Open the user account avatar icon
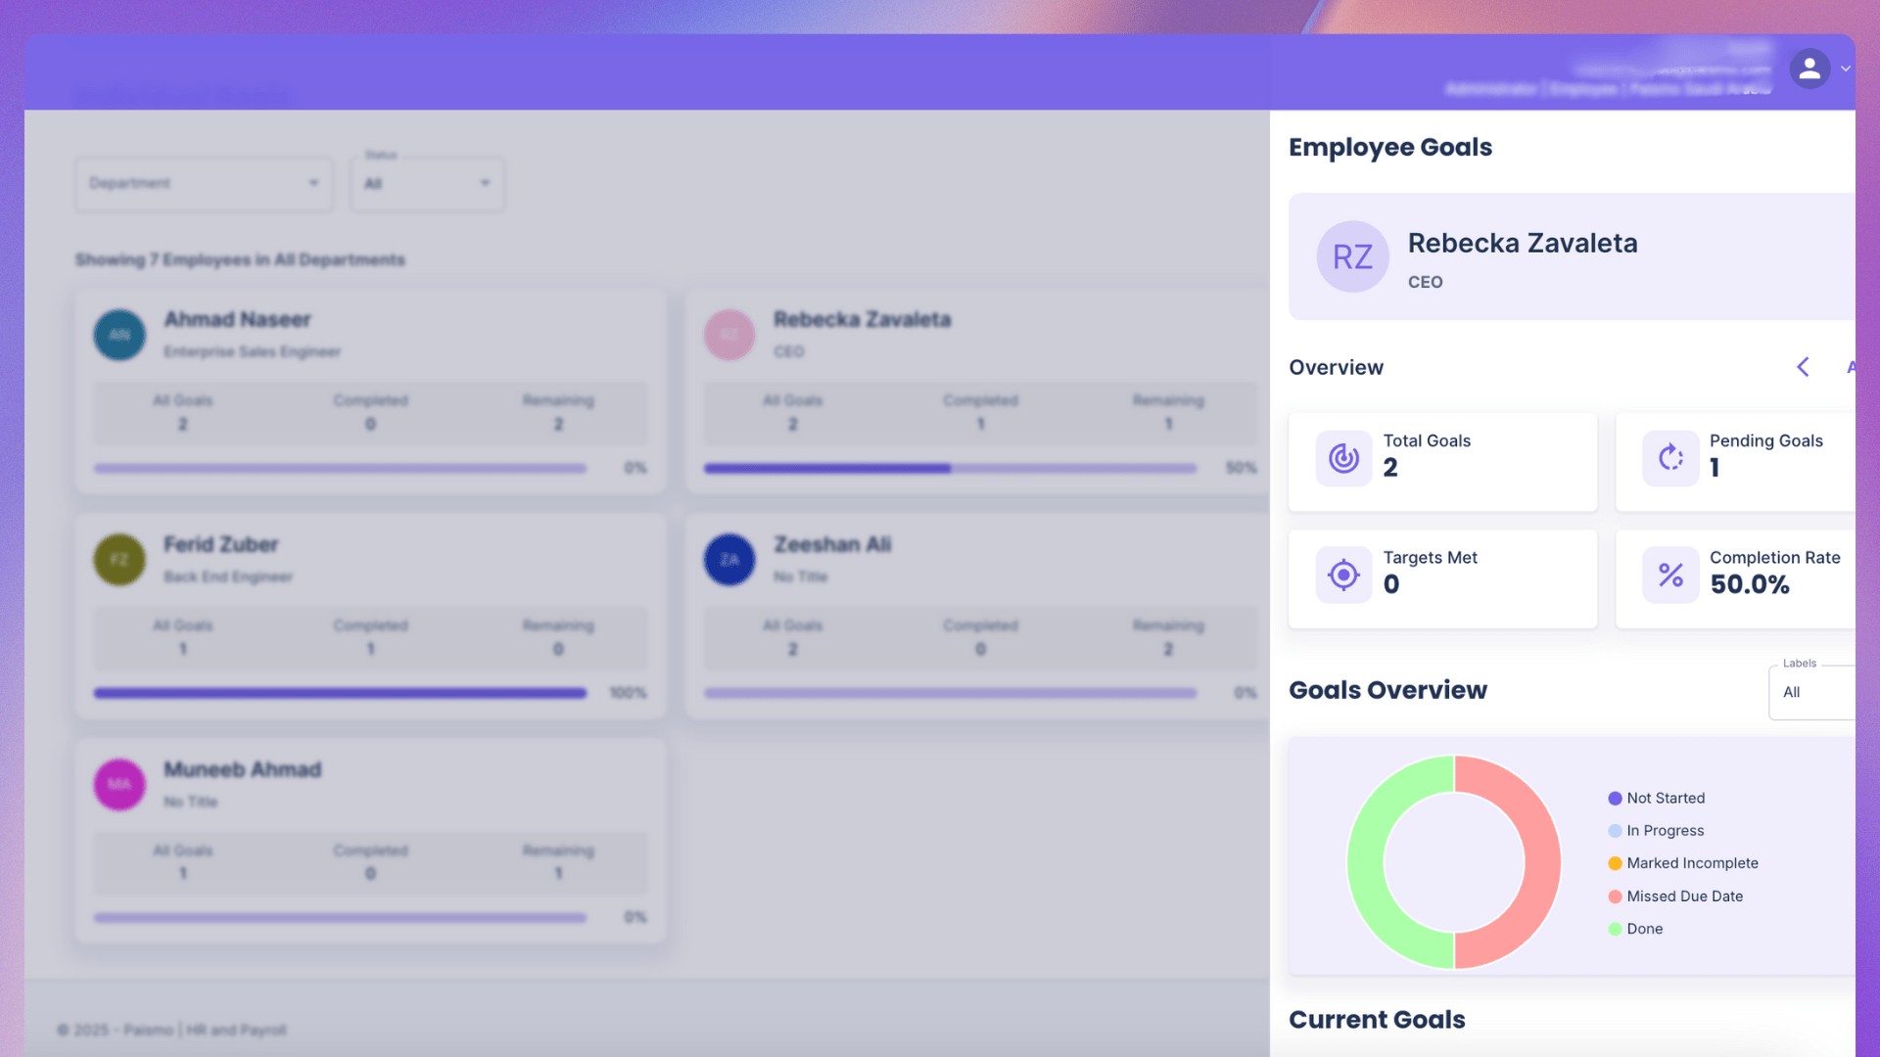The width and height of the screenshot is (1880, 1057). [x=1809, y=69]
